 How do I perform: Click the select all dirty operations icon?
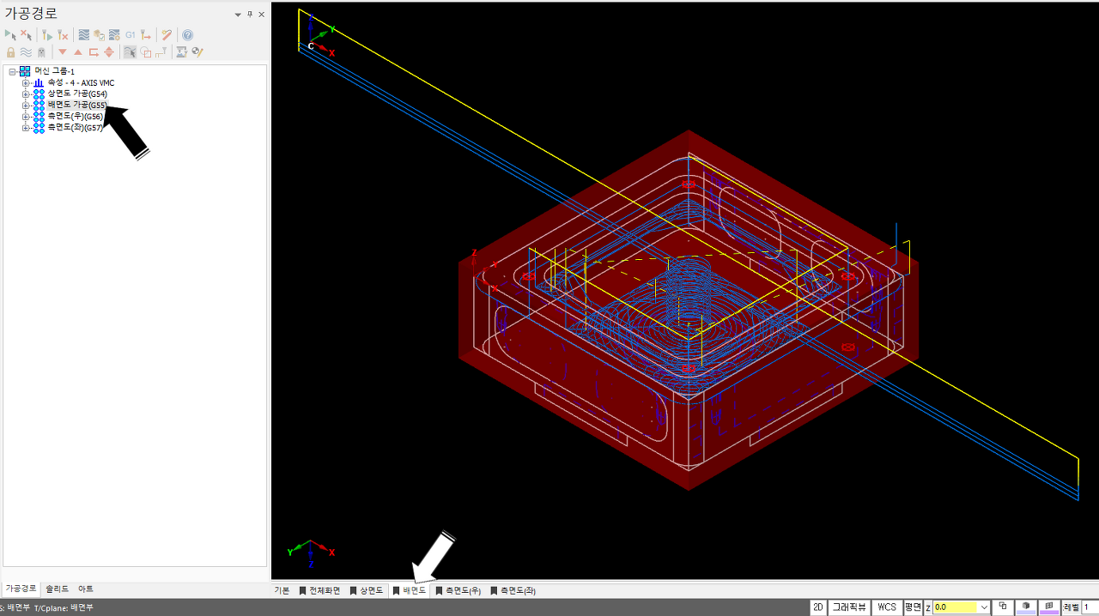tap(26, 35)
